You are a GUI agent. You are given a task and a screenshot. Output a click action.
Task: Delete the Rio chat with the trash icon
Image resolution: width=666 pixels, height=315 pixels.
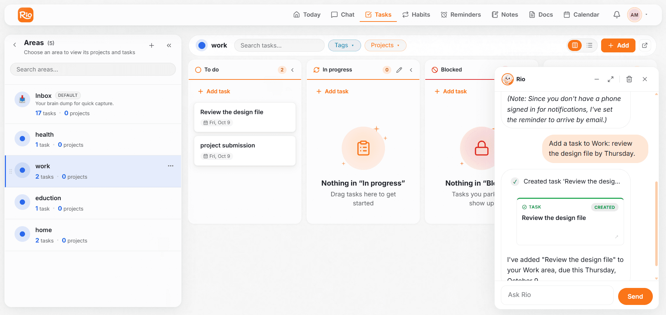629,79
